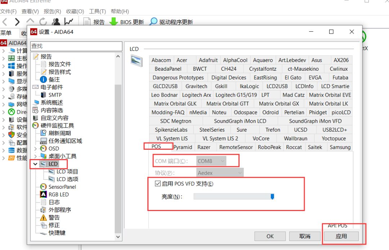Click the 应用 apply button
The image size is (389, 250).
point(341,236)
